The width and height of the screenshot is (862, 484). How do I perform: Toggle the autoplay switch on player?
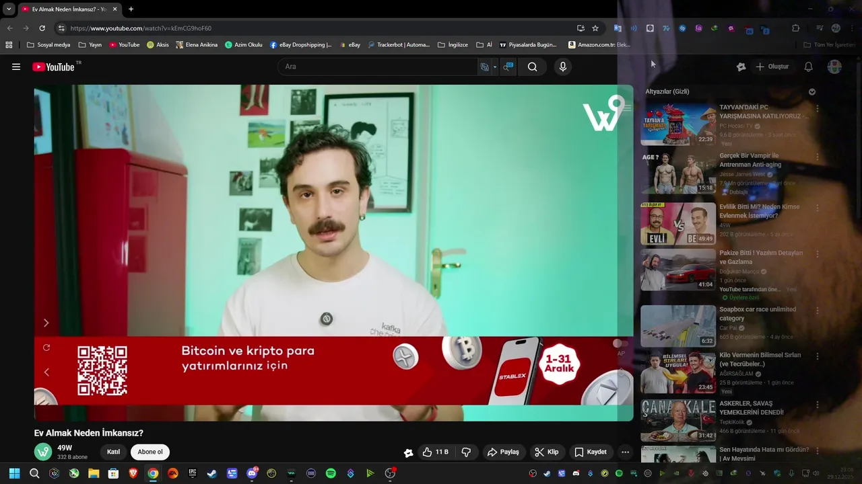620,344
